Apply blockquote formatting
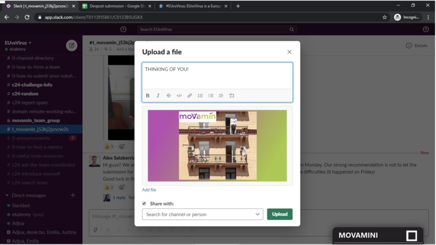The image size is (436, 245). pyautogui.click(x=221, y=96)
